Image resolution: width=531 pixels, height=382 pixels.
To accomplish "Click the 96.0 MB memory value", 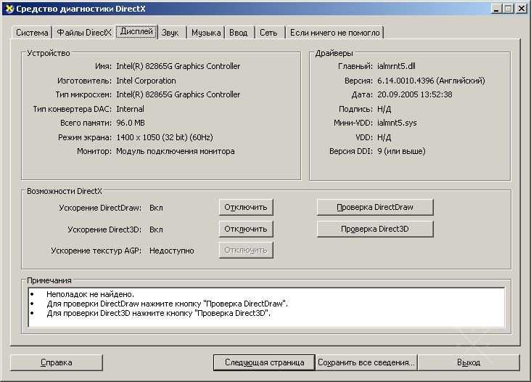I will click(x=131, y=123).
